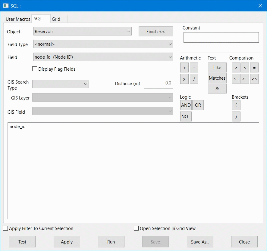Viewport: 267px width, 251px height.
Task: Click the NOT logic operator
Action: 186,116
